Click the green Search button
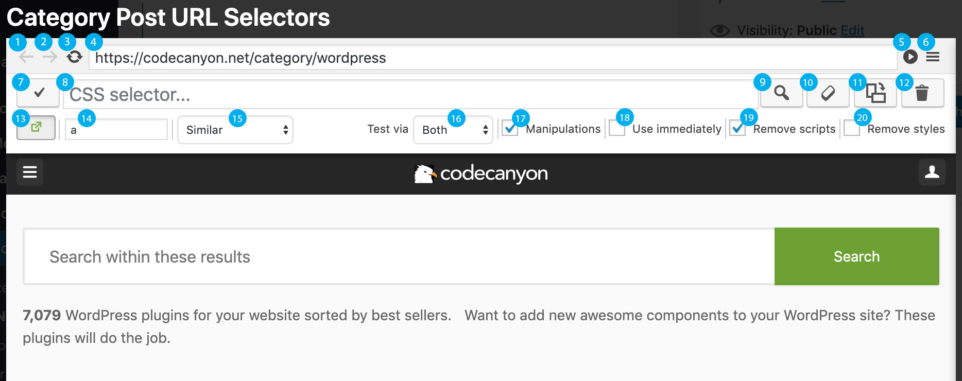This screenshot has height=381, width=962. 857,256
